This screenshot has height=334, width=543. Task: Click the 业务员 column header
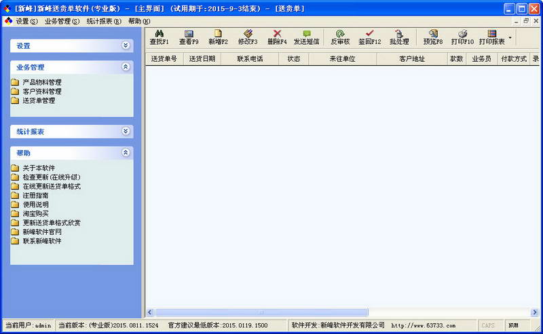[x=482, y=59]
